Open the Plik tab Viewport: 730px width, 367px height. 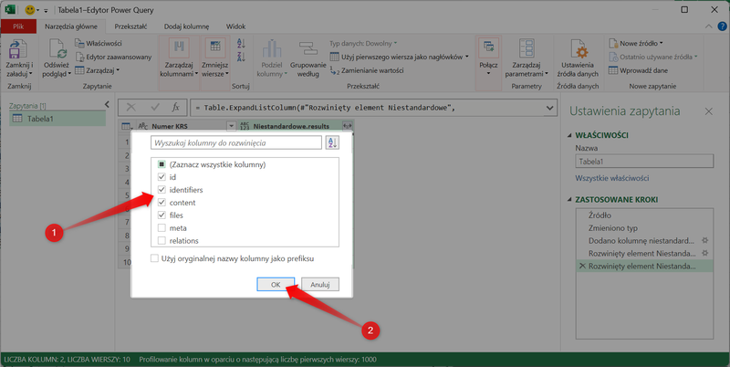(18, 26)
